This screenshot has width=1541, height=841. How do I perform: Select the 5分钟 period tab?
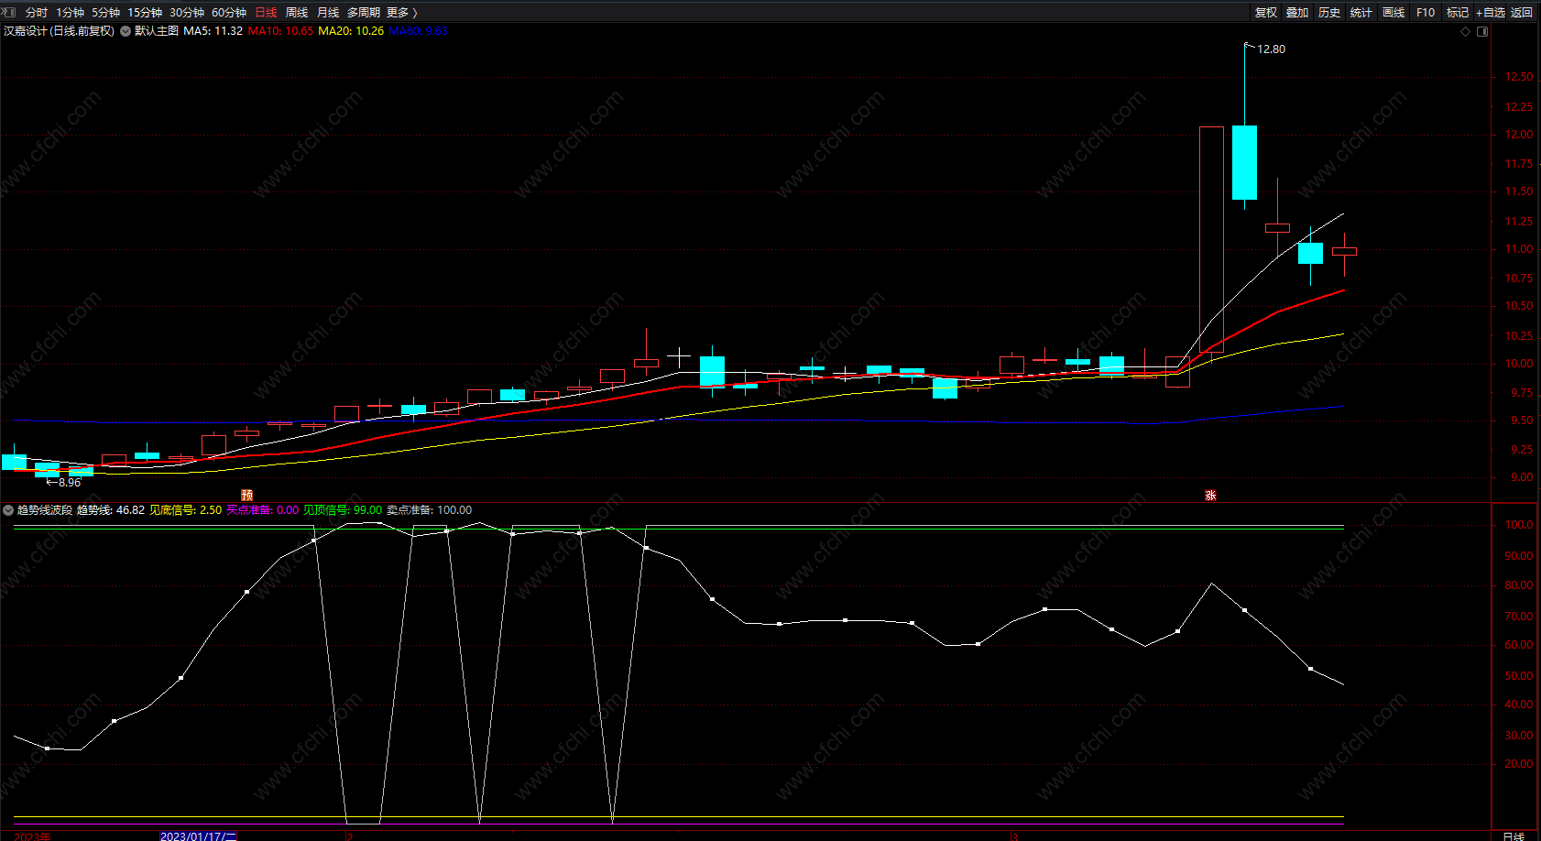click(x=105, y=13)
